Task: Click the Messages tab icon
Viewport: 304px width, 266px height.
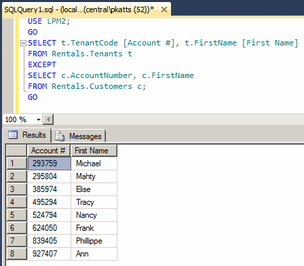Action: click(60, 136)
